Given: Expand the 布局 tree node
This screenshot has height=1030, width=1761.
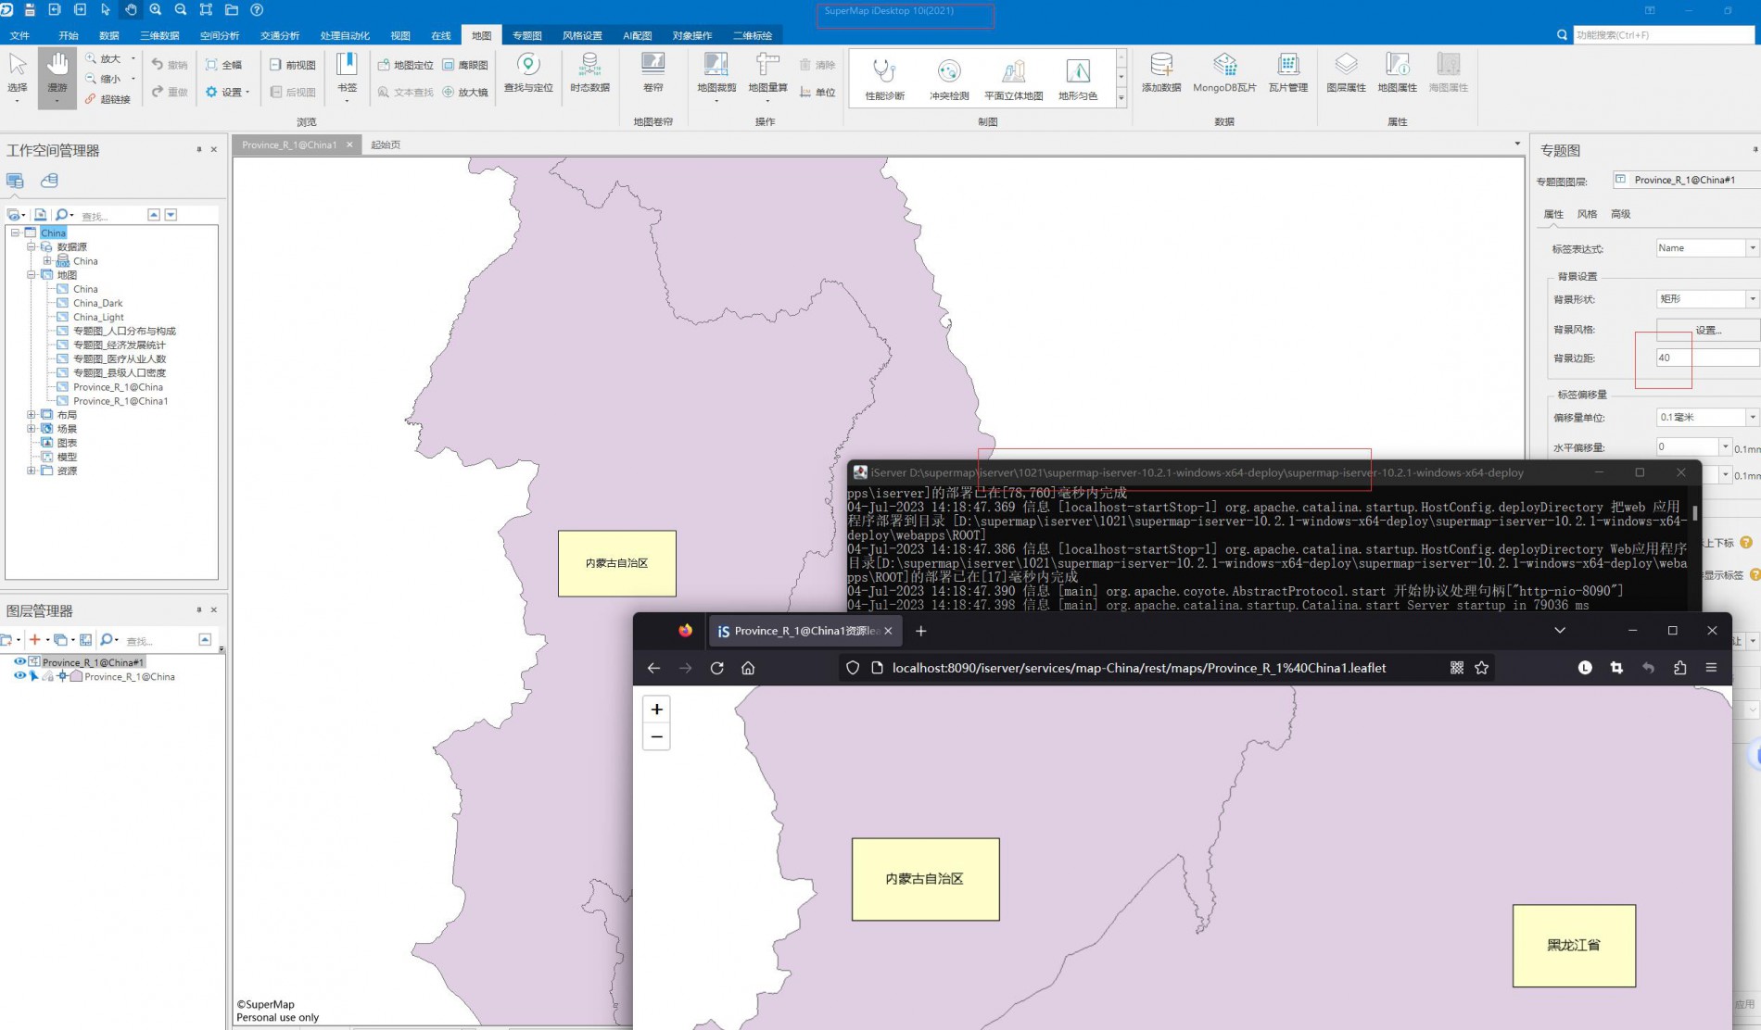Looking at the screenshot, I should click(x=32, y=415).
